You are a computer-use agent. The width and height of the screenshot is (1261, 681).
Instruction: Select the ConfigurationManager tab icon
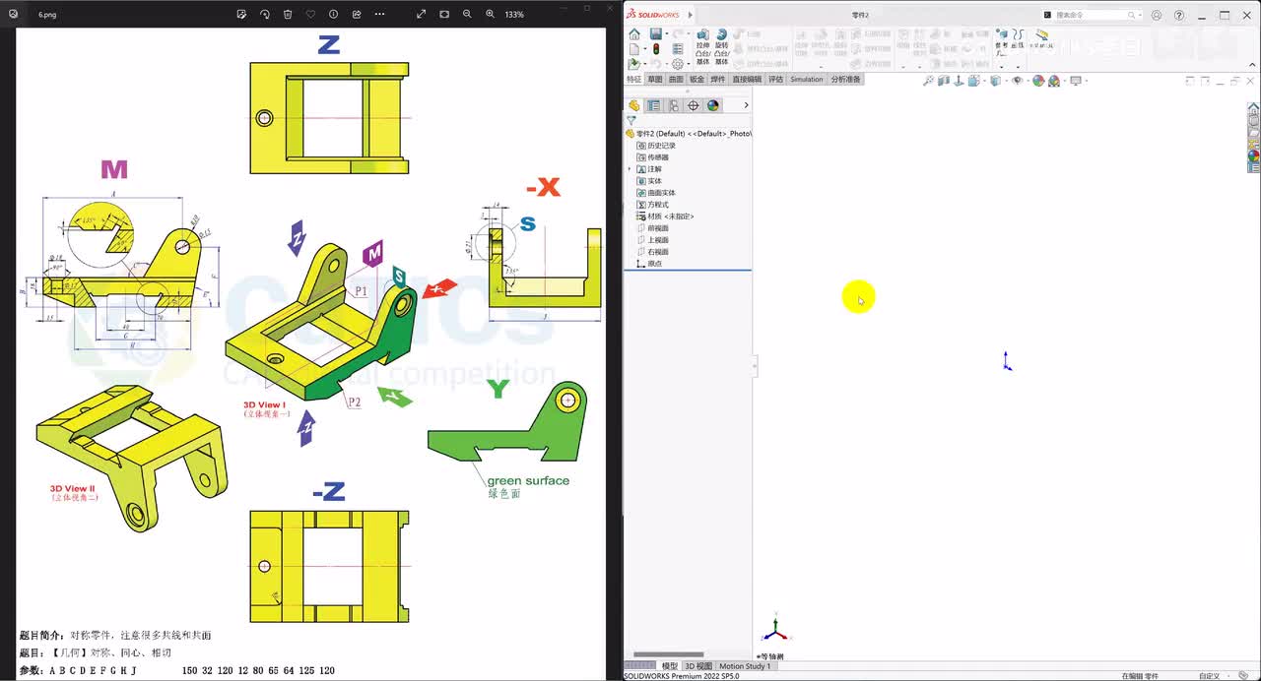click(674, 105)
